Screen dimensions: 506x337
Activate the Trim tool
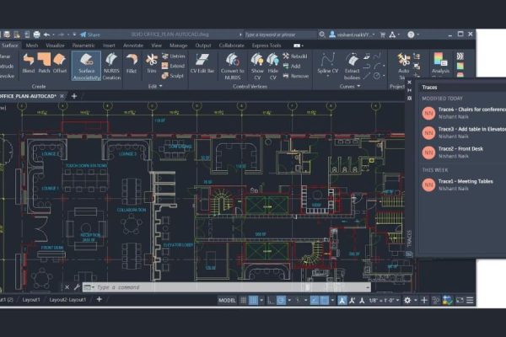click(x=152, y=63)
